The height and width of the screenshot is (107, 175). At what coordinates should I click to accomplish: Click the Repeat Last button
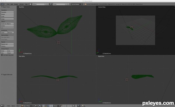[x=7, y=44]
